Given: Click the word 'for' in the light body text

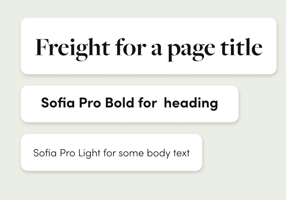Looking at the screenshot, I should [109, 153].
